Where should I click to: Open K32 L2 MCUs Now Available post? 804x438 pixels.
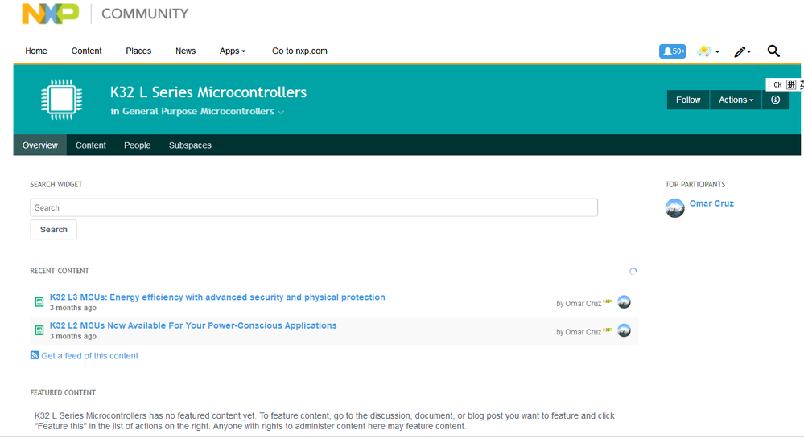[x=193, y=325]
